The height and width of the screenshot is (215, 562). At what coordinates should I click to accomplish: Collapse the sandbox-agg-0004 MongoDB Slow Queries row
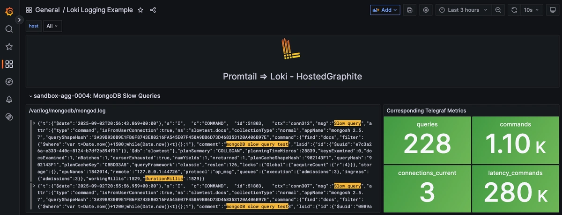click(x=95, y=96)
